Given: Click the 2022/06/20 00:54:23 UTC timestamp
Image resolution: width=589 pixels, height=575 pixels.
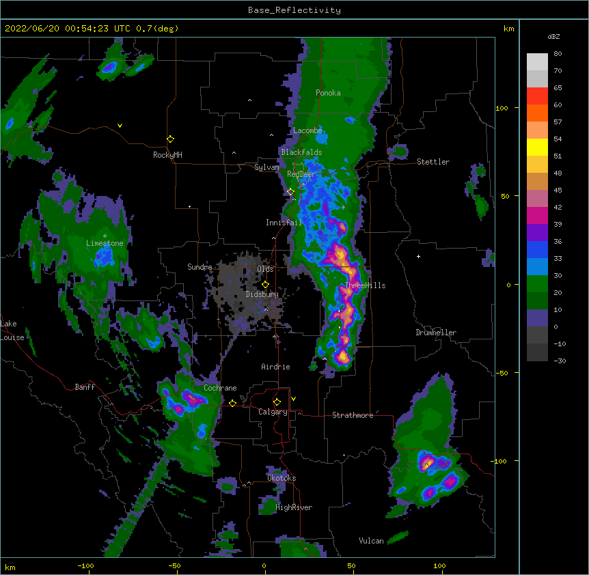Looking at the screenshot, I should click(66, 29).
